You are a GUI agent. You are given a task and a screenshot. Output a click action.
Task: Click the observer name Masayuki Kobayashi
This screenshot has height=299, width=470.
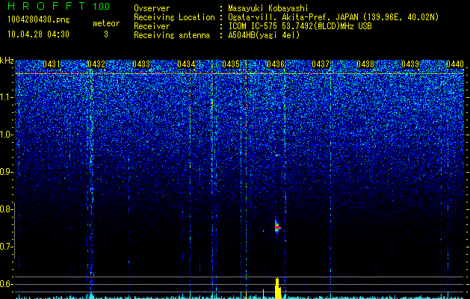[268, 8]
